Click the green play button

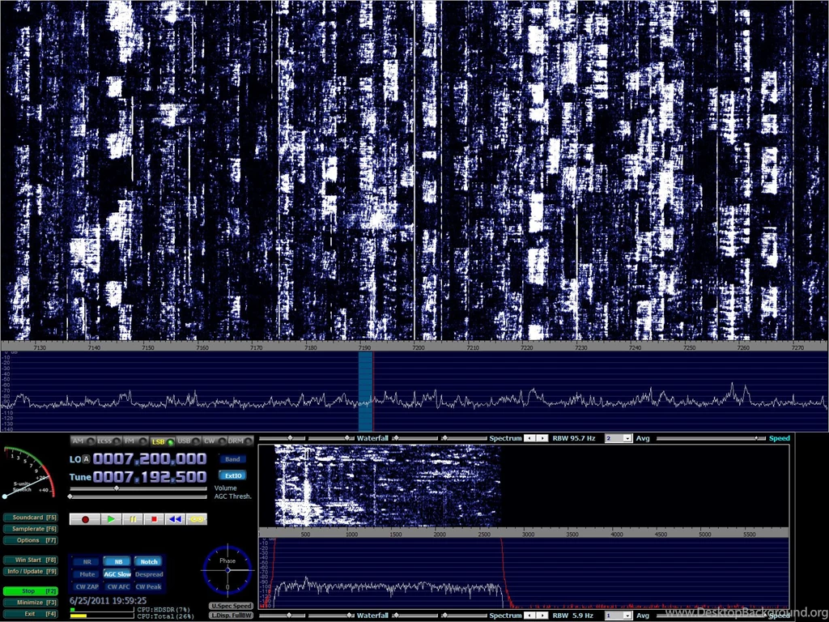110,519
